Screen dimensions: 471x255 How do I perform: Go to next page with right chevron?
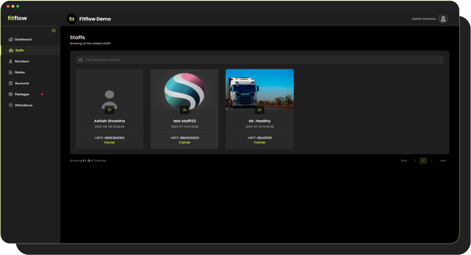pos(432,161)
